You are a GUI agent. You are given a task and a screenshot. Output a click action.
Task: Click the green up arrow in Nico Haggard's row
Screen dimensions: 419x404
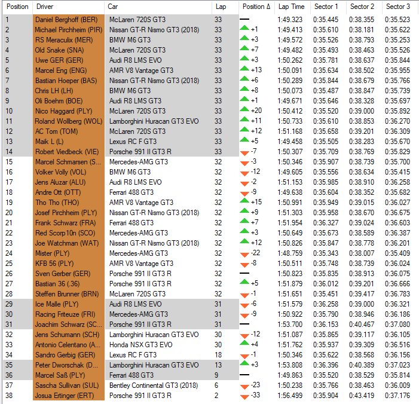pos(244,111)
